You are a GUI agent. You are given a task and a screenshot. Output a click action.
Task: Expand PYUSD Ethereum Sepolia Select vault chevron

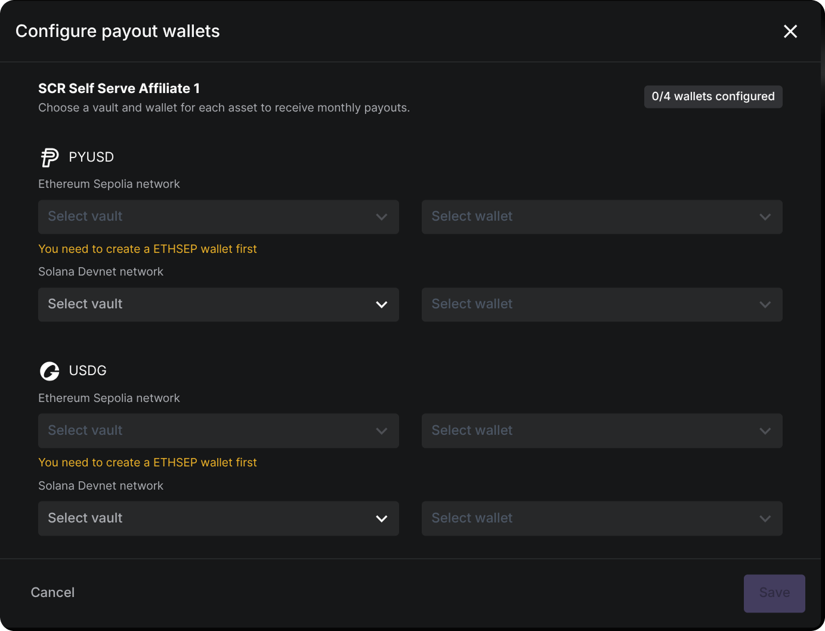pyautogui.click(x=382, y=217)
